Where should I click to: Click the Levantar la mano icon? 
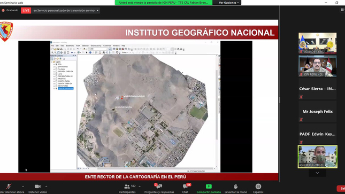(x=236, y=187)
